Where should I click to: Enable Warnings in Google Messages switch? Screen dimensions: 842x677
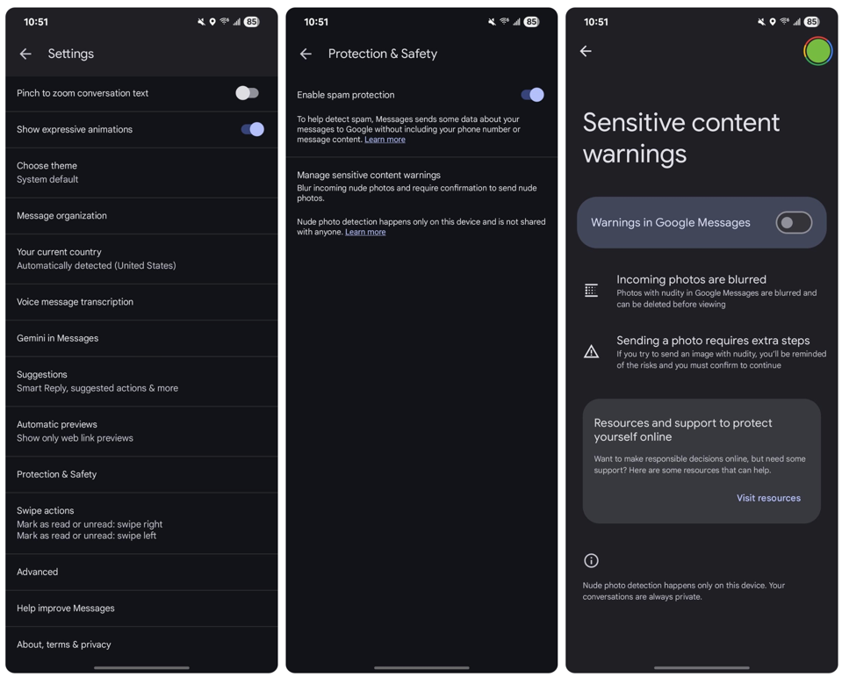793,222
